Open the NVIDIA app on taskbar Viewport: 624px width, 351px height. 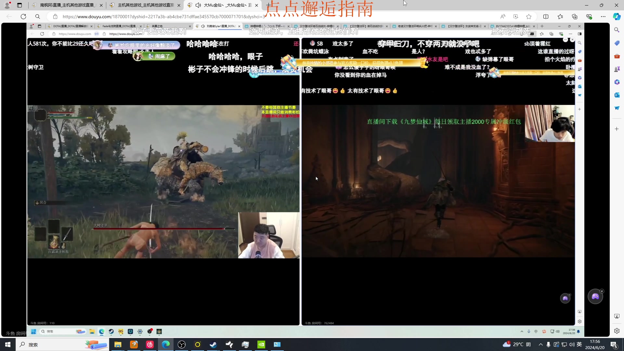pyautogui.click(x=261, y=344)
